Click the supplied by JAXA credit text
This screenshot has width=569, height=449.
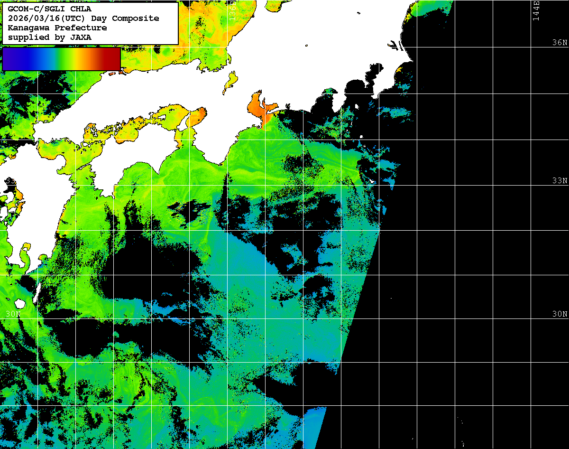click(x=49, y=37)
